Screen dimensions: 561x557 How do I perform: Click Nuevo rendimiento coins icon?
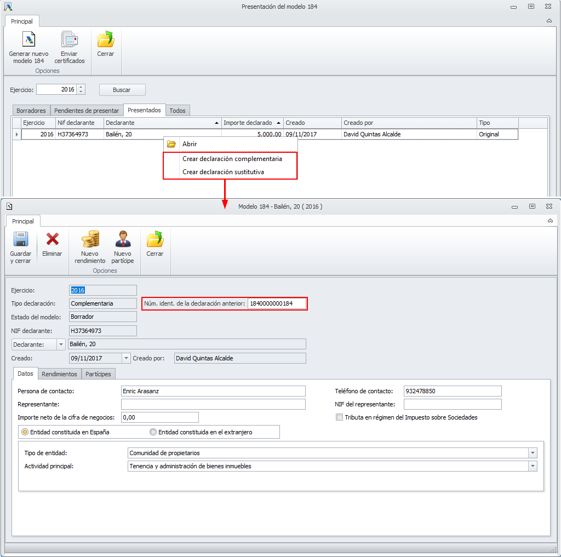90,239
